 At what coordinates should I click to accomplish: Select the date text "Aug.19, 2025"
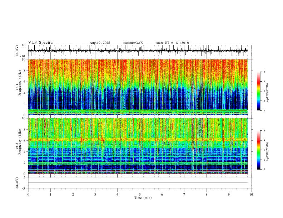point(100,43)
